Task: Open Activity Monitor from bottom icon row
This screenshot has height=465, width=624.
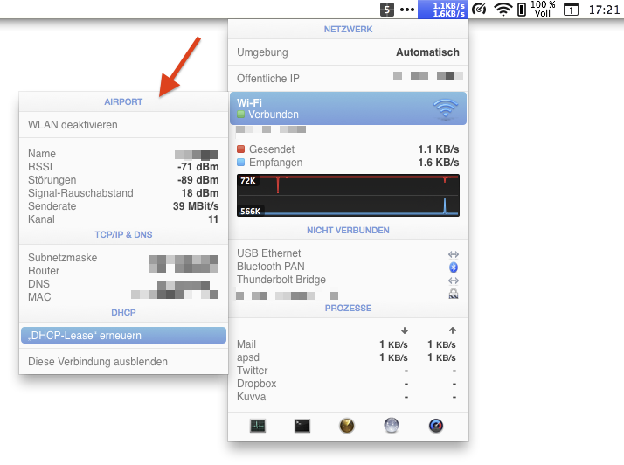Action: point(257,426)
